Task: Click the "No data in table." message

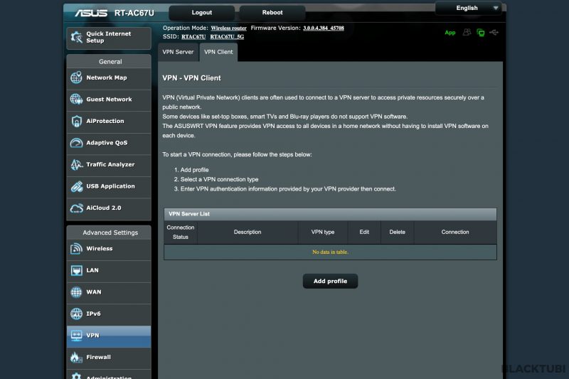Action: click(x=330, y=252)
